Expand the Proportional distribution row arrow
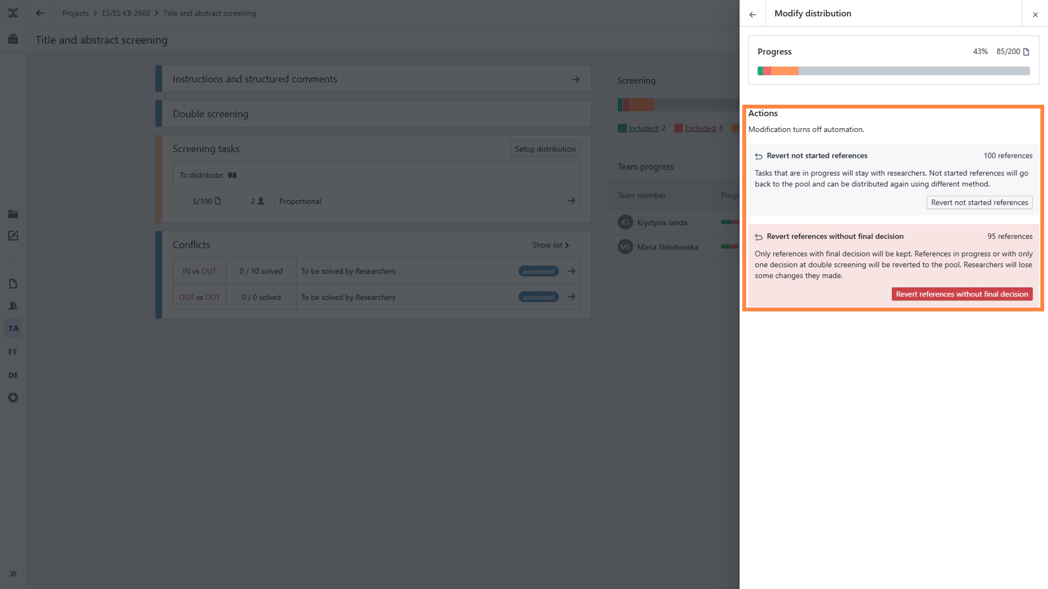The width and height of the screenshot is (1048, 589). [571, 201]
